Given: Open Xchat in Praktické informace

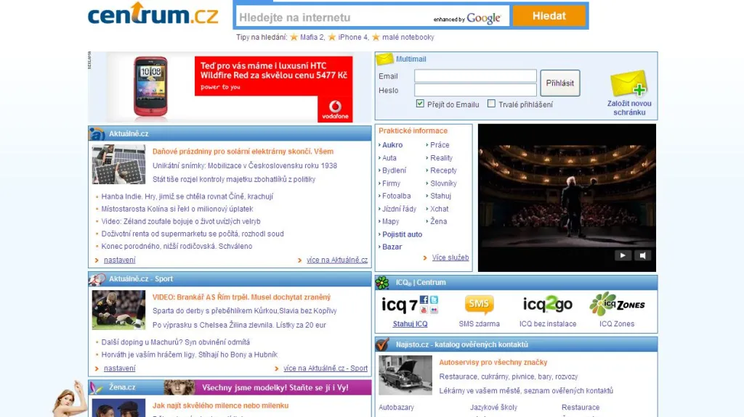Looking at the screenshot, I should pyautogui.click(x=440, y=209).
